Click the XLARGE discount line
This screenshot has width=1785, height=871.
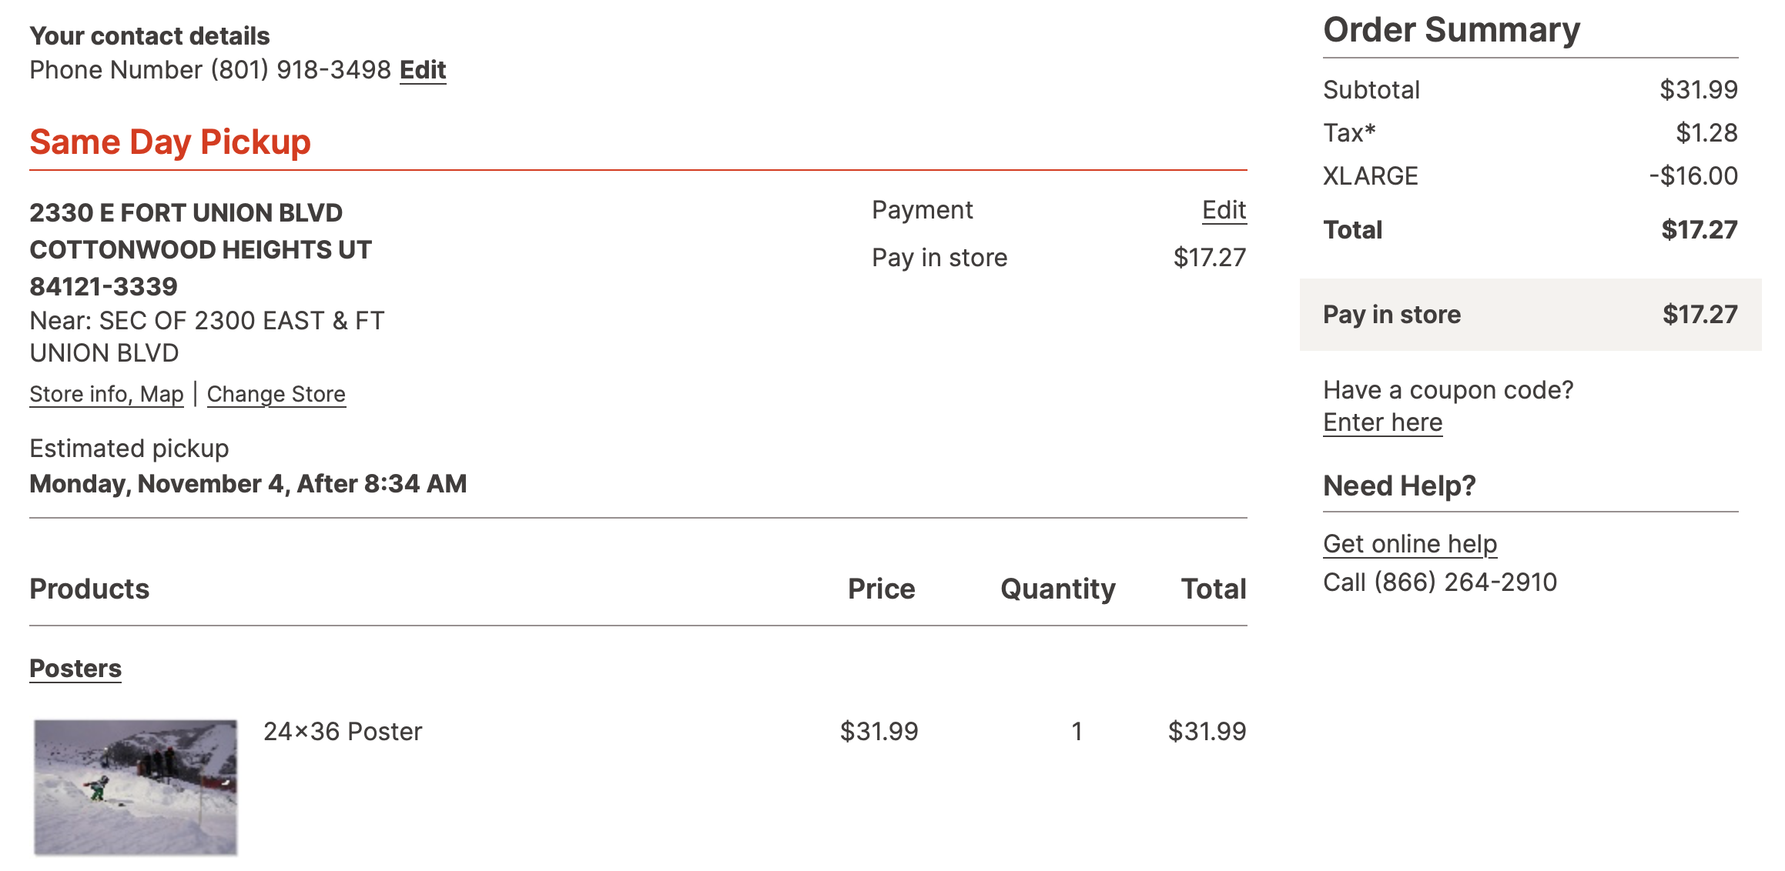pos(1371,176)
